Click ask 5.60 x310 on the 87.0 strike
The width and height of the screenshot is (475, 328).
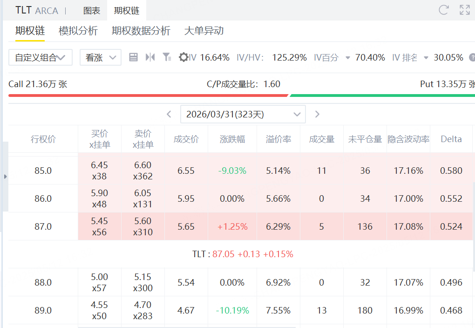coord(142,226)
